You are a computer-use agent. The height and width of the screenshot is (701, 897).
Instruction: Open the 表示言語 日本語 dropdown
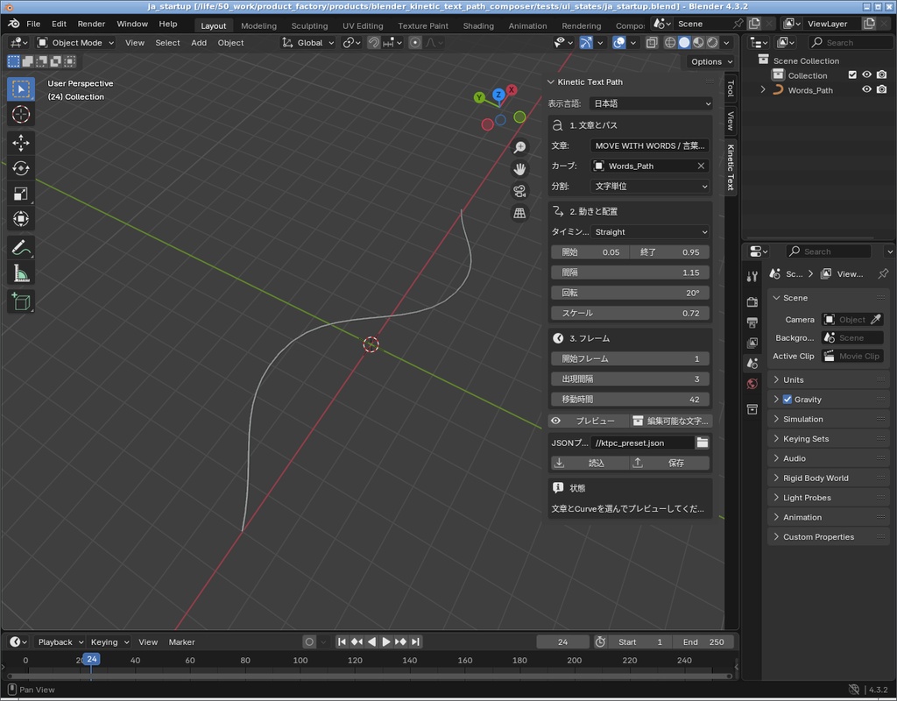[651, 103]
